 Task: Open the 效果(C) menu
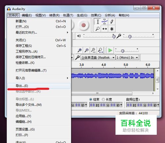(96, 15)
